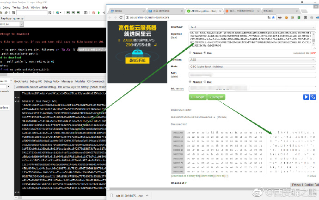
Task: Click the icon right of the toolbar search field
Action: pos(50,12)
